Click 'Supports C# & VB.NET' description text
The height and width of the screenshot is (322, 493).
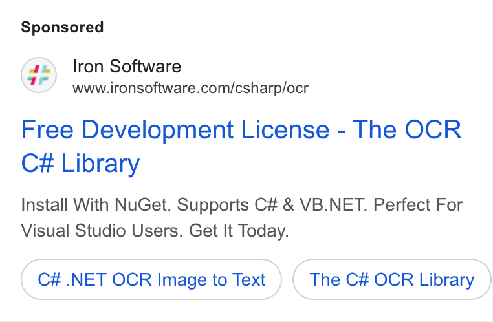click(x=272, y=205)
